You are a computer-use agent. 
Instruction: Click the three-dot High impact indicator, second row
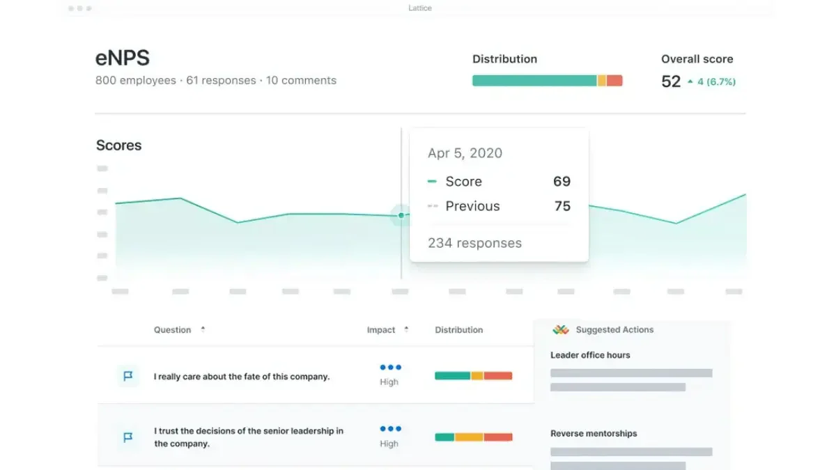[390, 429]
